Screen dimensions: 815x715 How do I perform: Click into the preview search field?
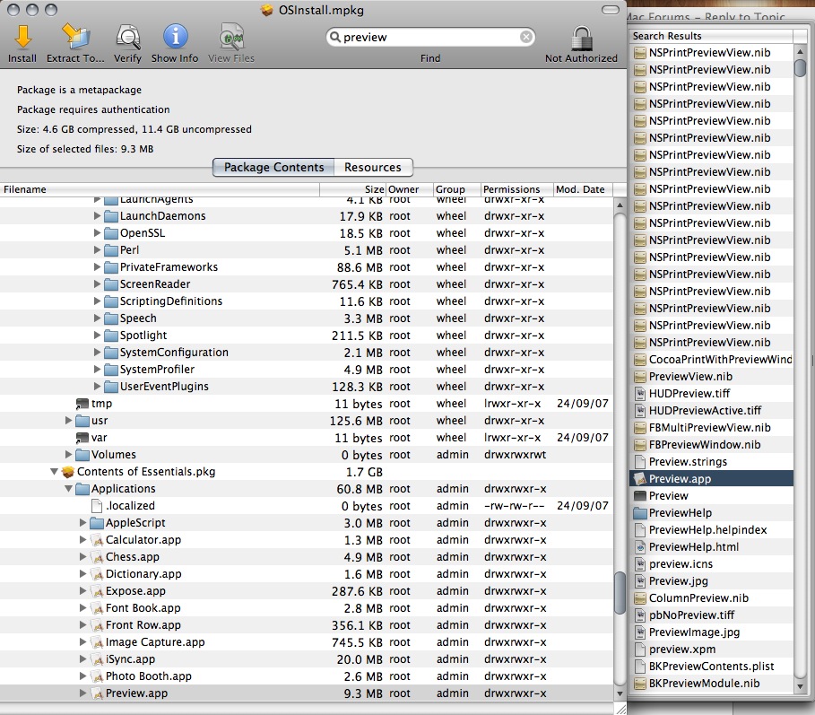click(x=430, y=37)
